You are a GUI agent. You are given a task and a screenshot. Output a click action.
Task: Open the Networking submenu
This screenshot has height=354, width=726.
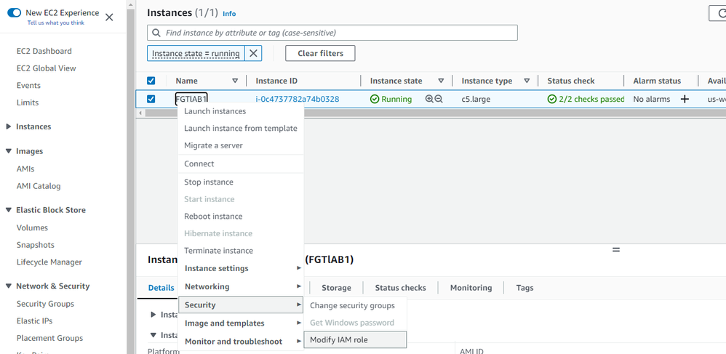[241, 286]
